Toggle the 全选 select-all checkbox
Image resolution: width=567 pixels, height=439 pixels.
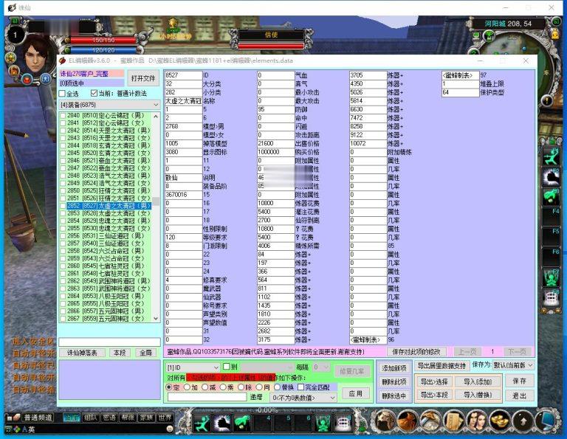pyautogui.click(x=62, y=94)
